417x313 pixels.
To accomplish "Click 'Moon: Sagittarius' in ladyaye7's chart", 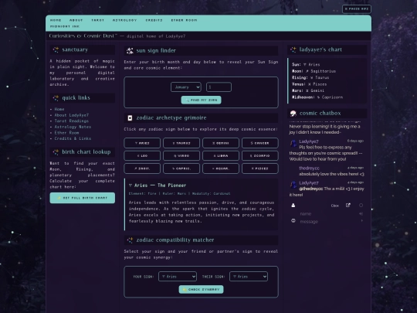I will [314, 71].
